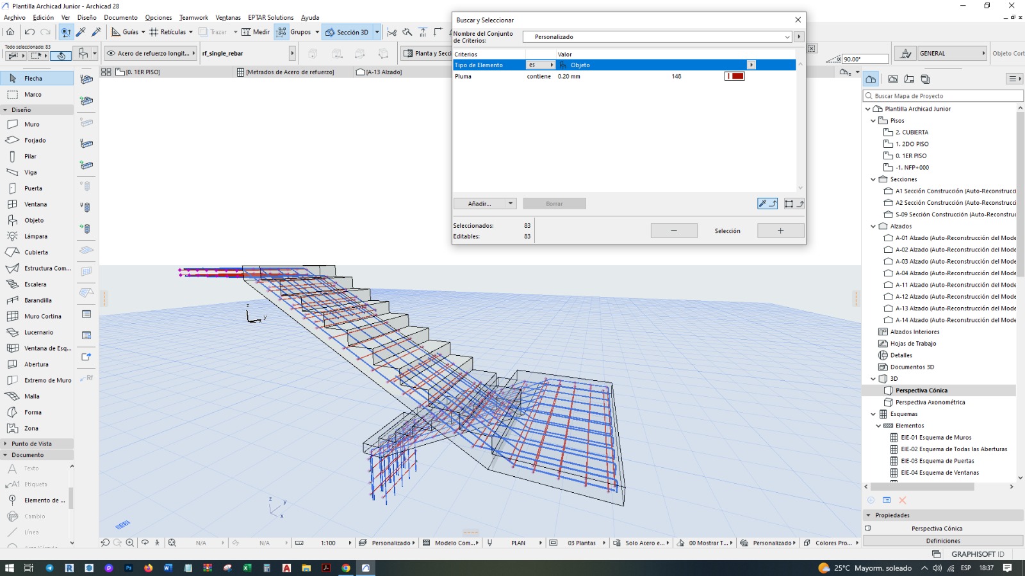Click the plus Selección button
This screenshot has height=576, width=1025.
point(780,230)
